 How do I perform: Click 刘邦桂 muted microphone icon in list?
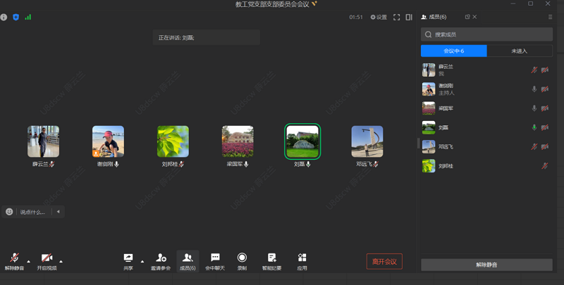point(545,166)
